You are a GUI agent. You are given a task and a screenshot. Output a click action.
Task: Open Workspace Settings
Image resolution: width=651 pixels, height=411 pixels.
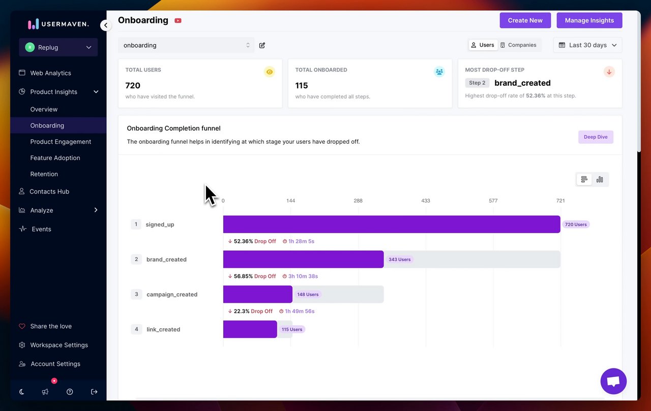tap(59, 345)
